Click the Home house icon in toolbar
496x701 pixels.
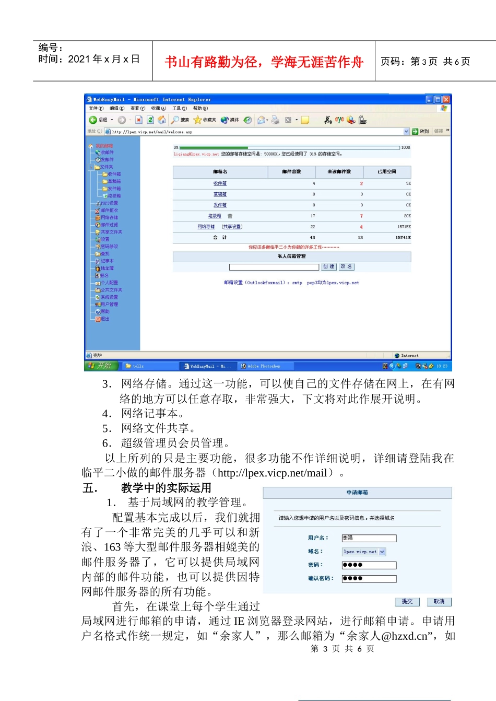(x=162, y=120)
